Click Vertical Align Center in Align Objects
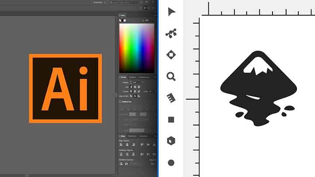 pyautogui.click(x=148, y=145)
